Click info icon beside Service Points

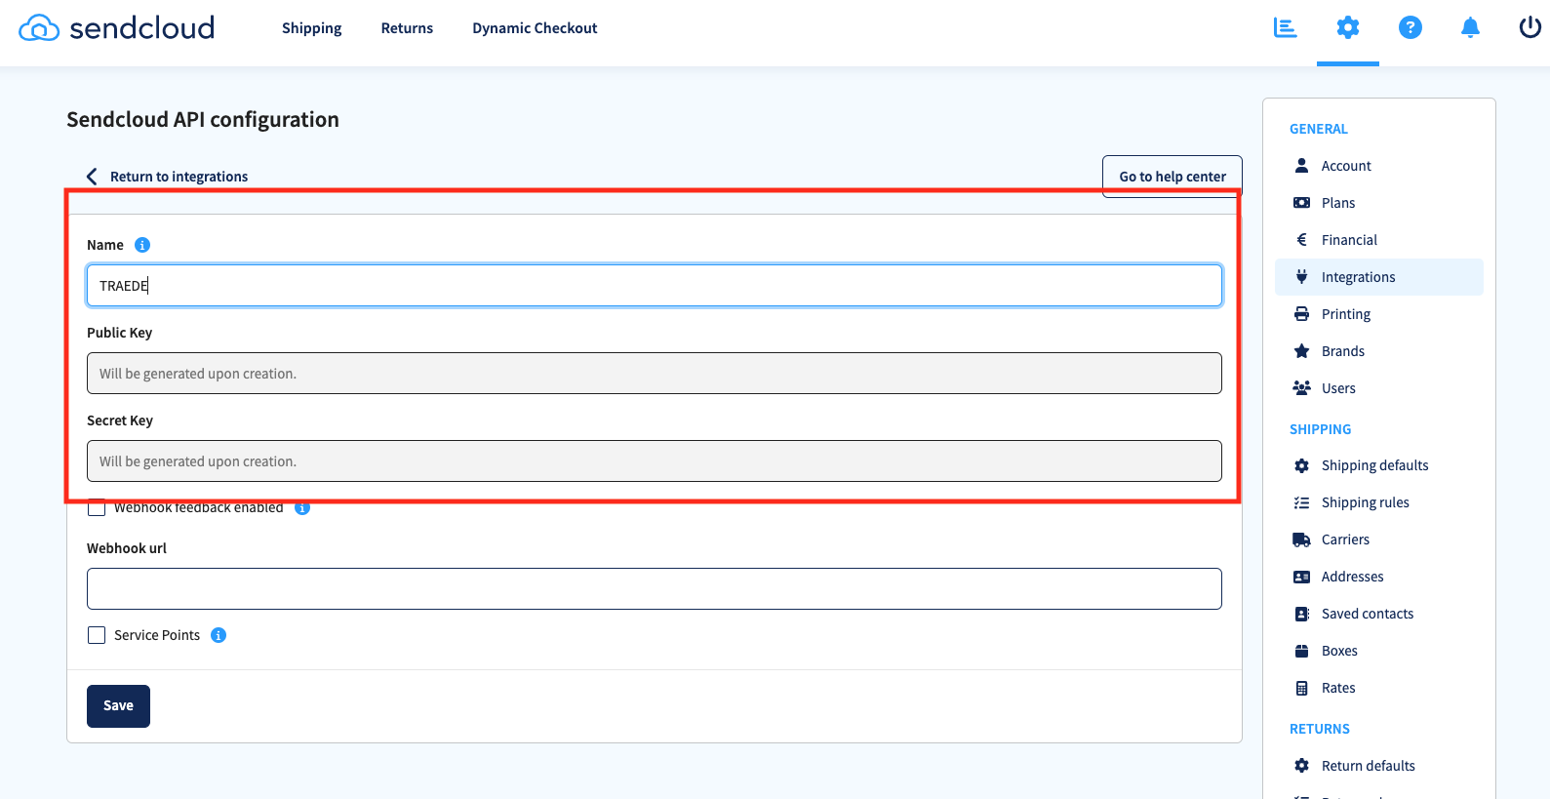point(219,635)
